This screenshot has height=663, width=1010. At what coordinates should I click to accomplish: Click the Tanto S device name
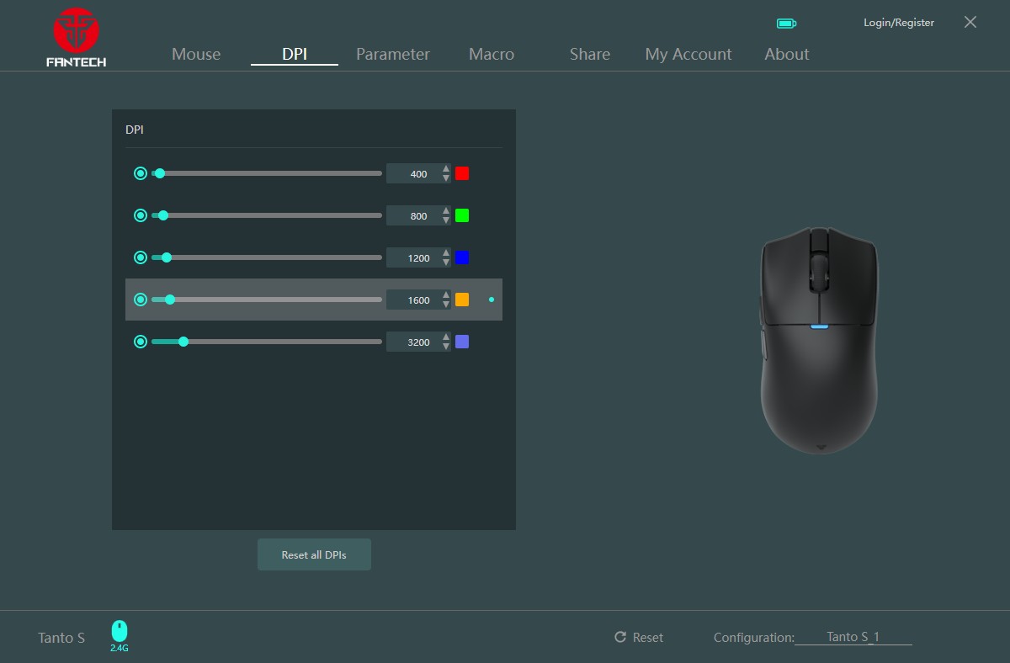pos(61,638)
